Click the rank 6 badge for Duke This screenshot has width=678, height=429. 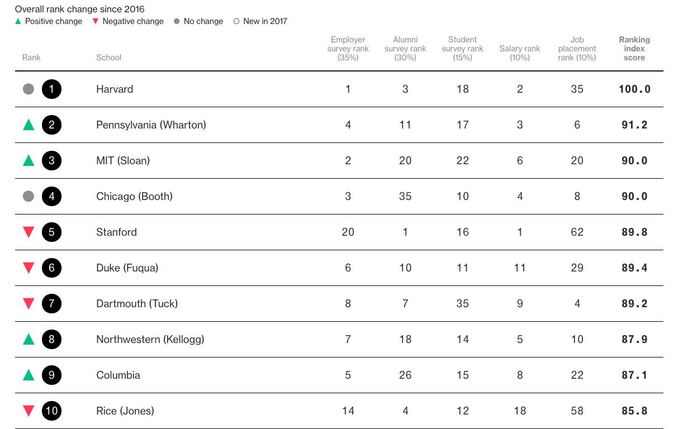(51, 268)
